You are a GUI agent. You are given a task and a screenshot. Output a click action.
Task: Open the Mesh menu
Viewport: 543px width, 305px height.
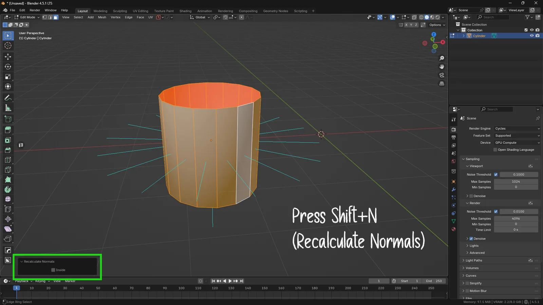pyautogui.click(x=102, y=17)
